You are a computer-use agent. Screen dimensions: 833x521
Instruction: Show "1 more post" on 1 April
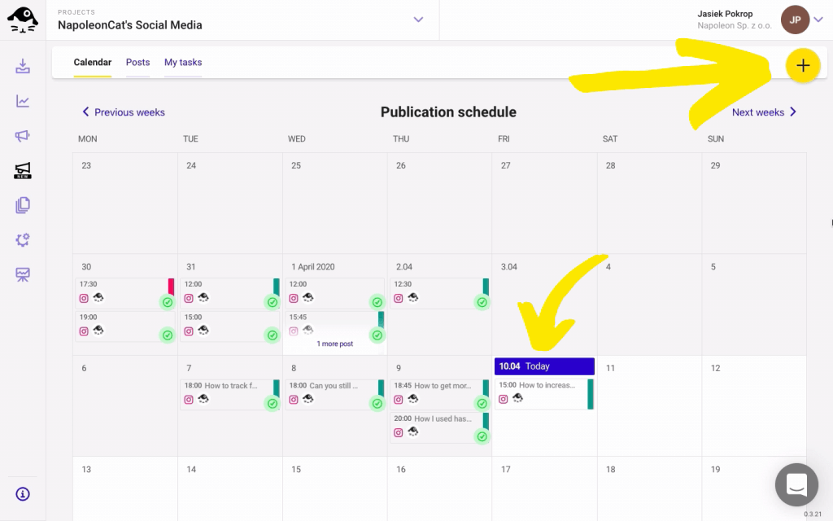tap(334, 344)
